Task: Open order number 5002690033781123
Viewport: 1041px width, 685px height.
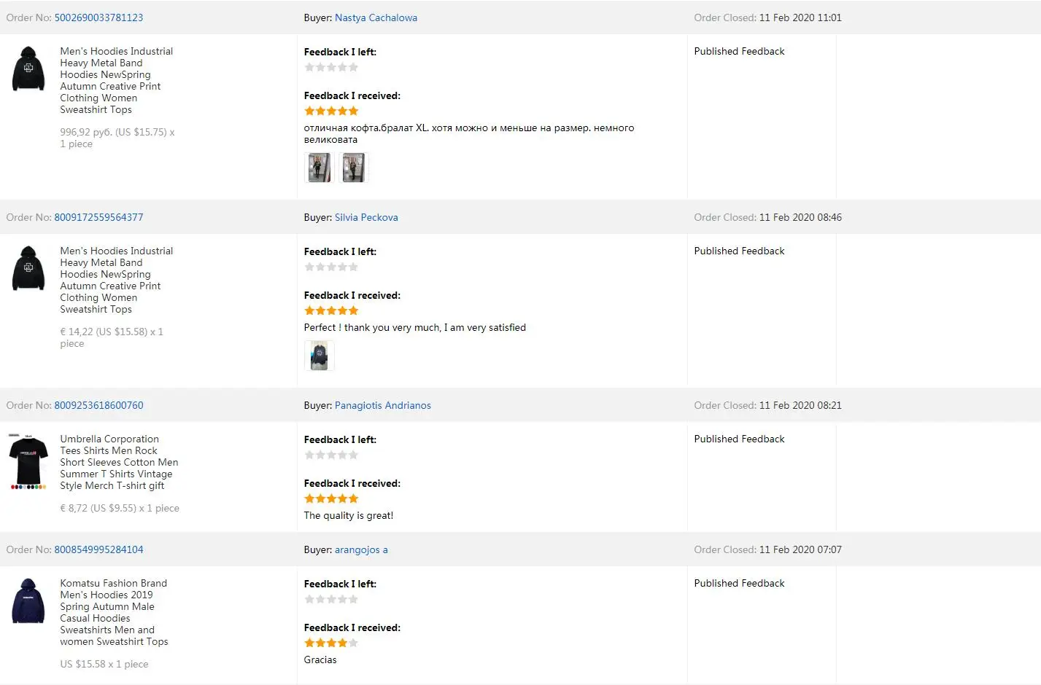Action: [x=98, y=17]
